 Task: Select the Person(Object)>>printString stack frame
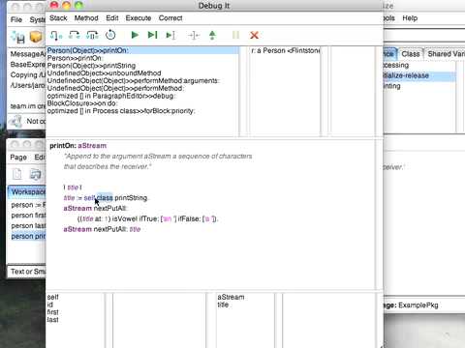(x=142, y=66)
